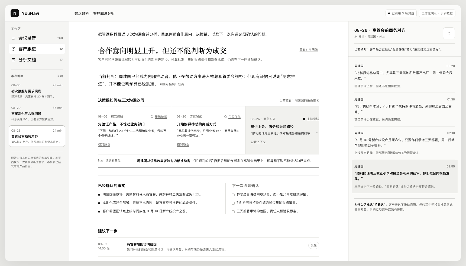This screenshot has width=466, height=266.
Task: Click the 判断可信度：较高 label
Action: (172, 84)
